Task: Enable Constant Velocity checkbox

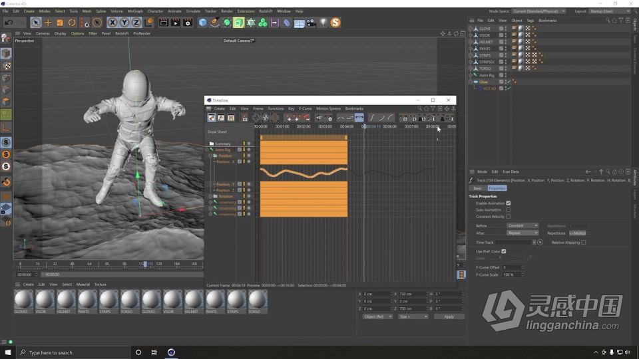Action: coord(508,217)
